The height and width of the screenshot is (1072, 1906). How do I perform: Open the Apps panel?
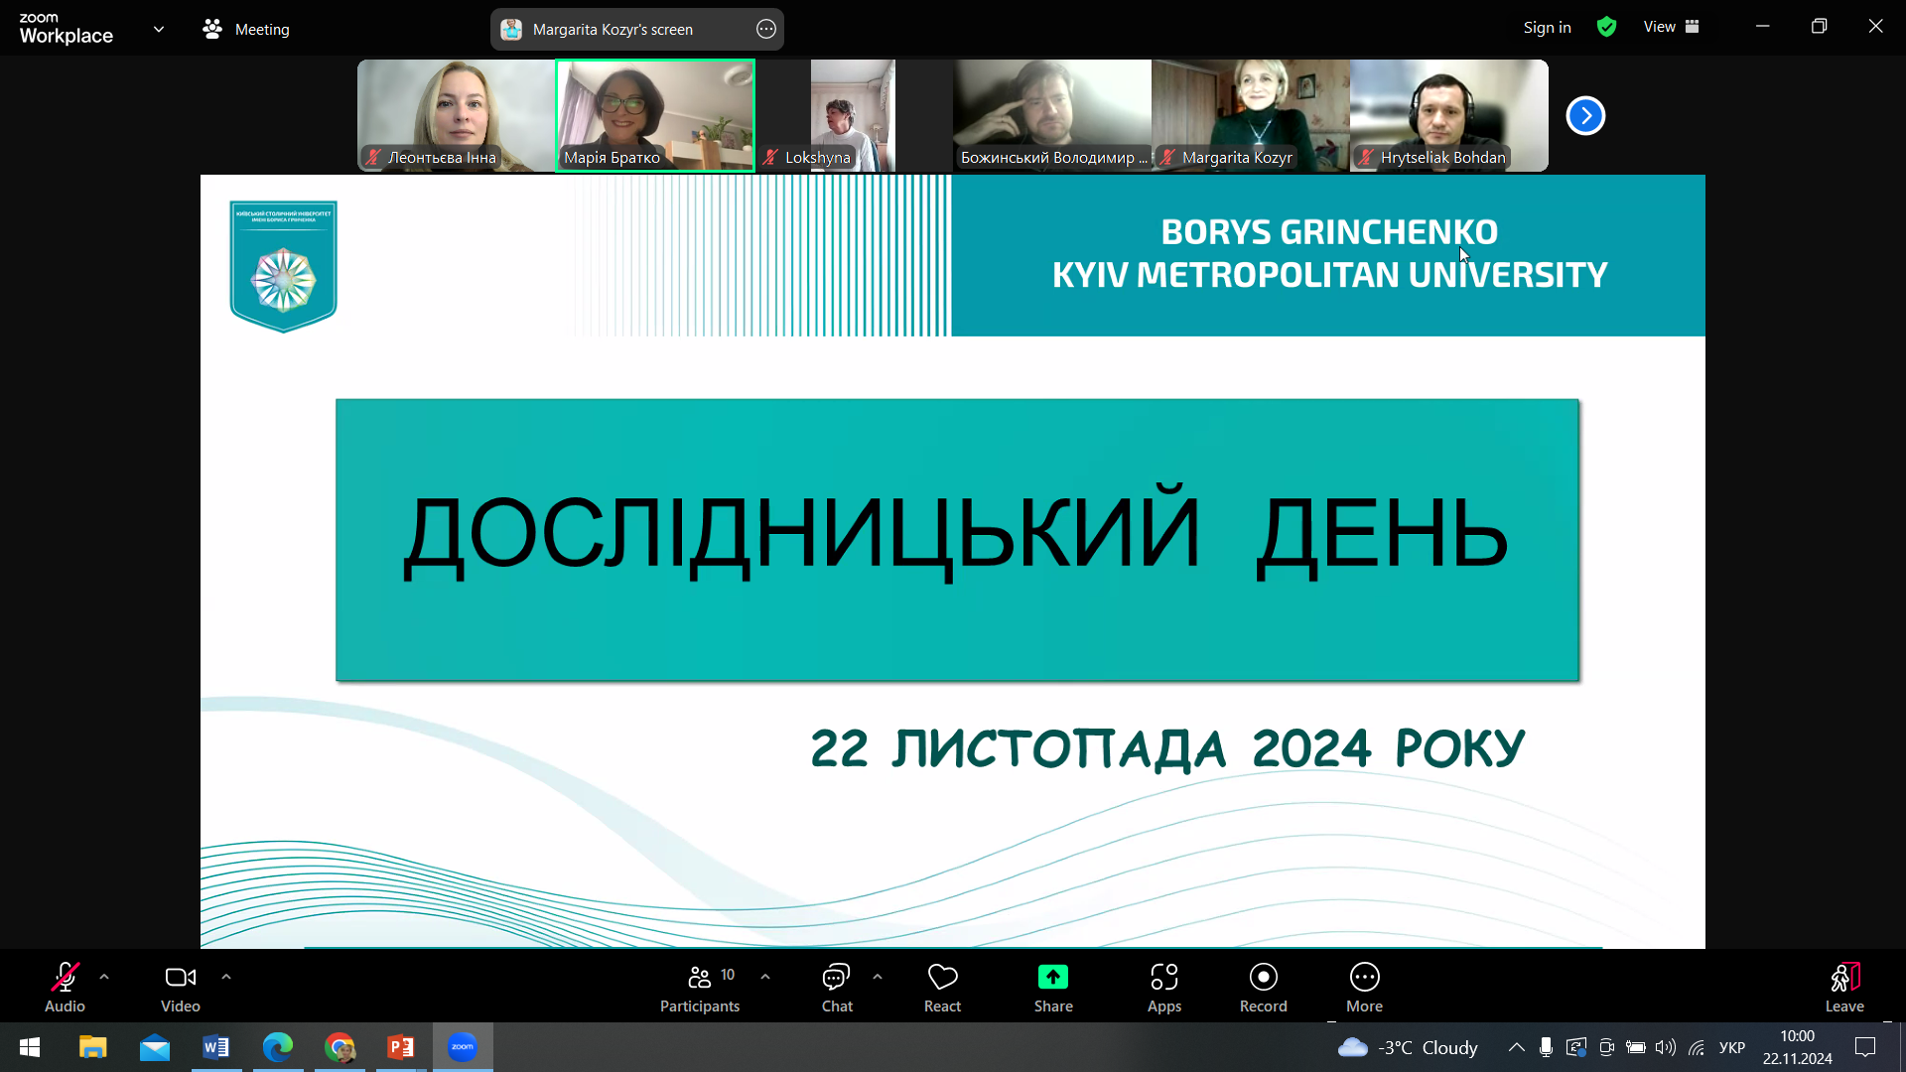1163,978
